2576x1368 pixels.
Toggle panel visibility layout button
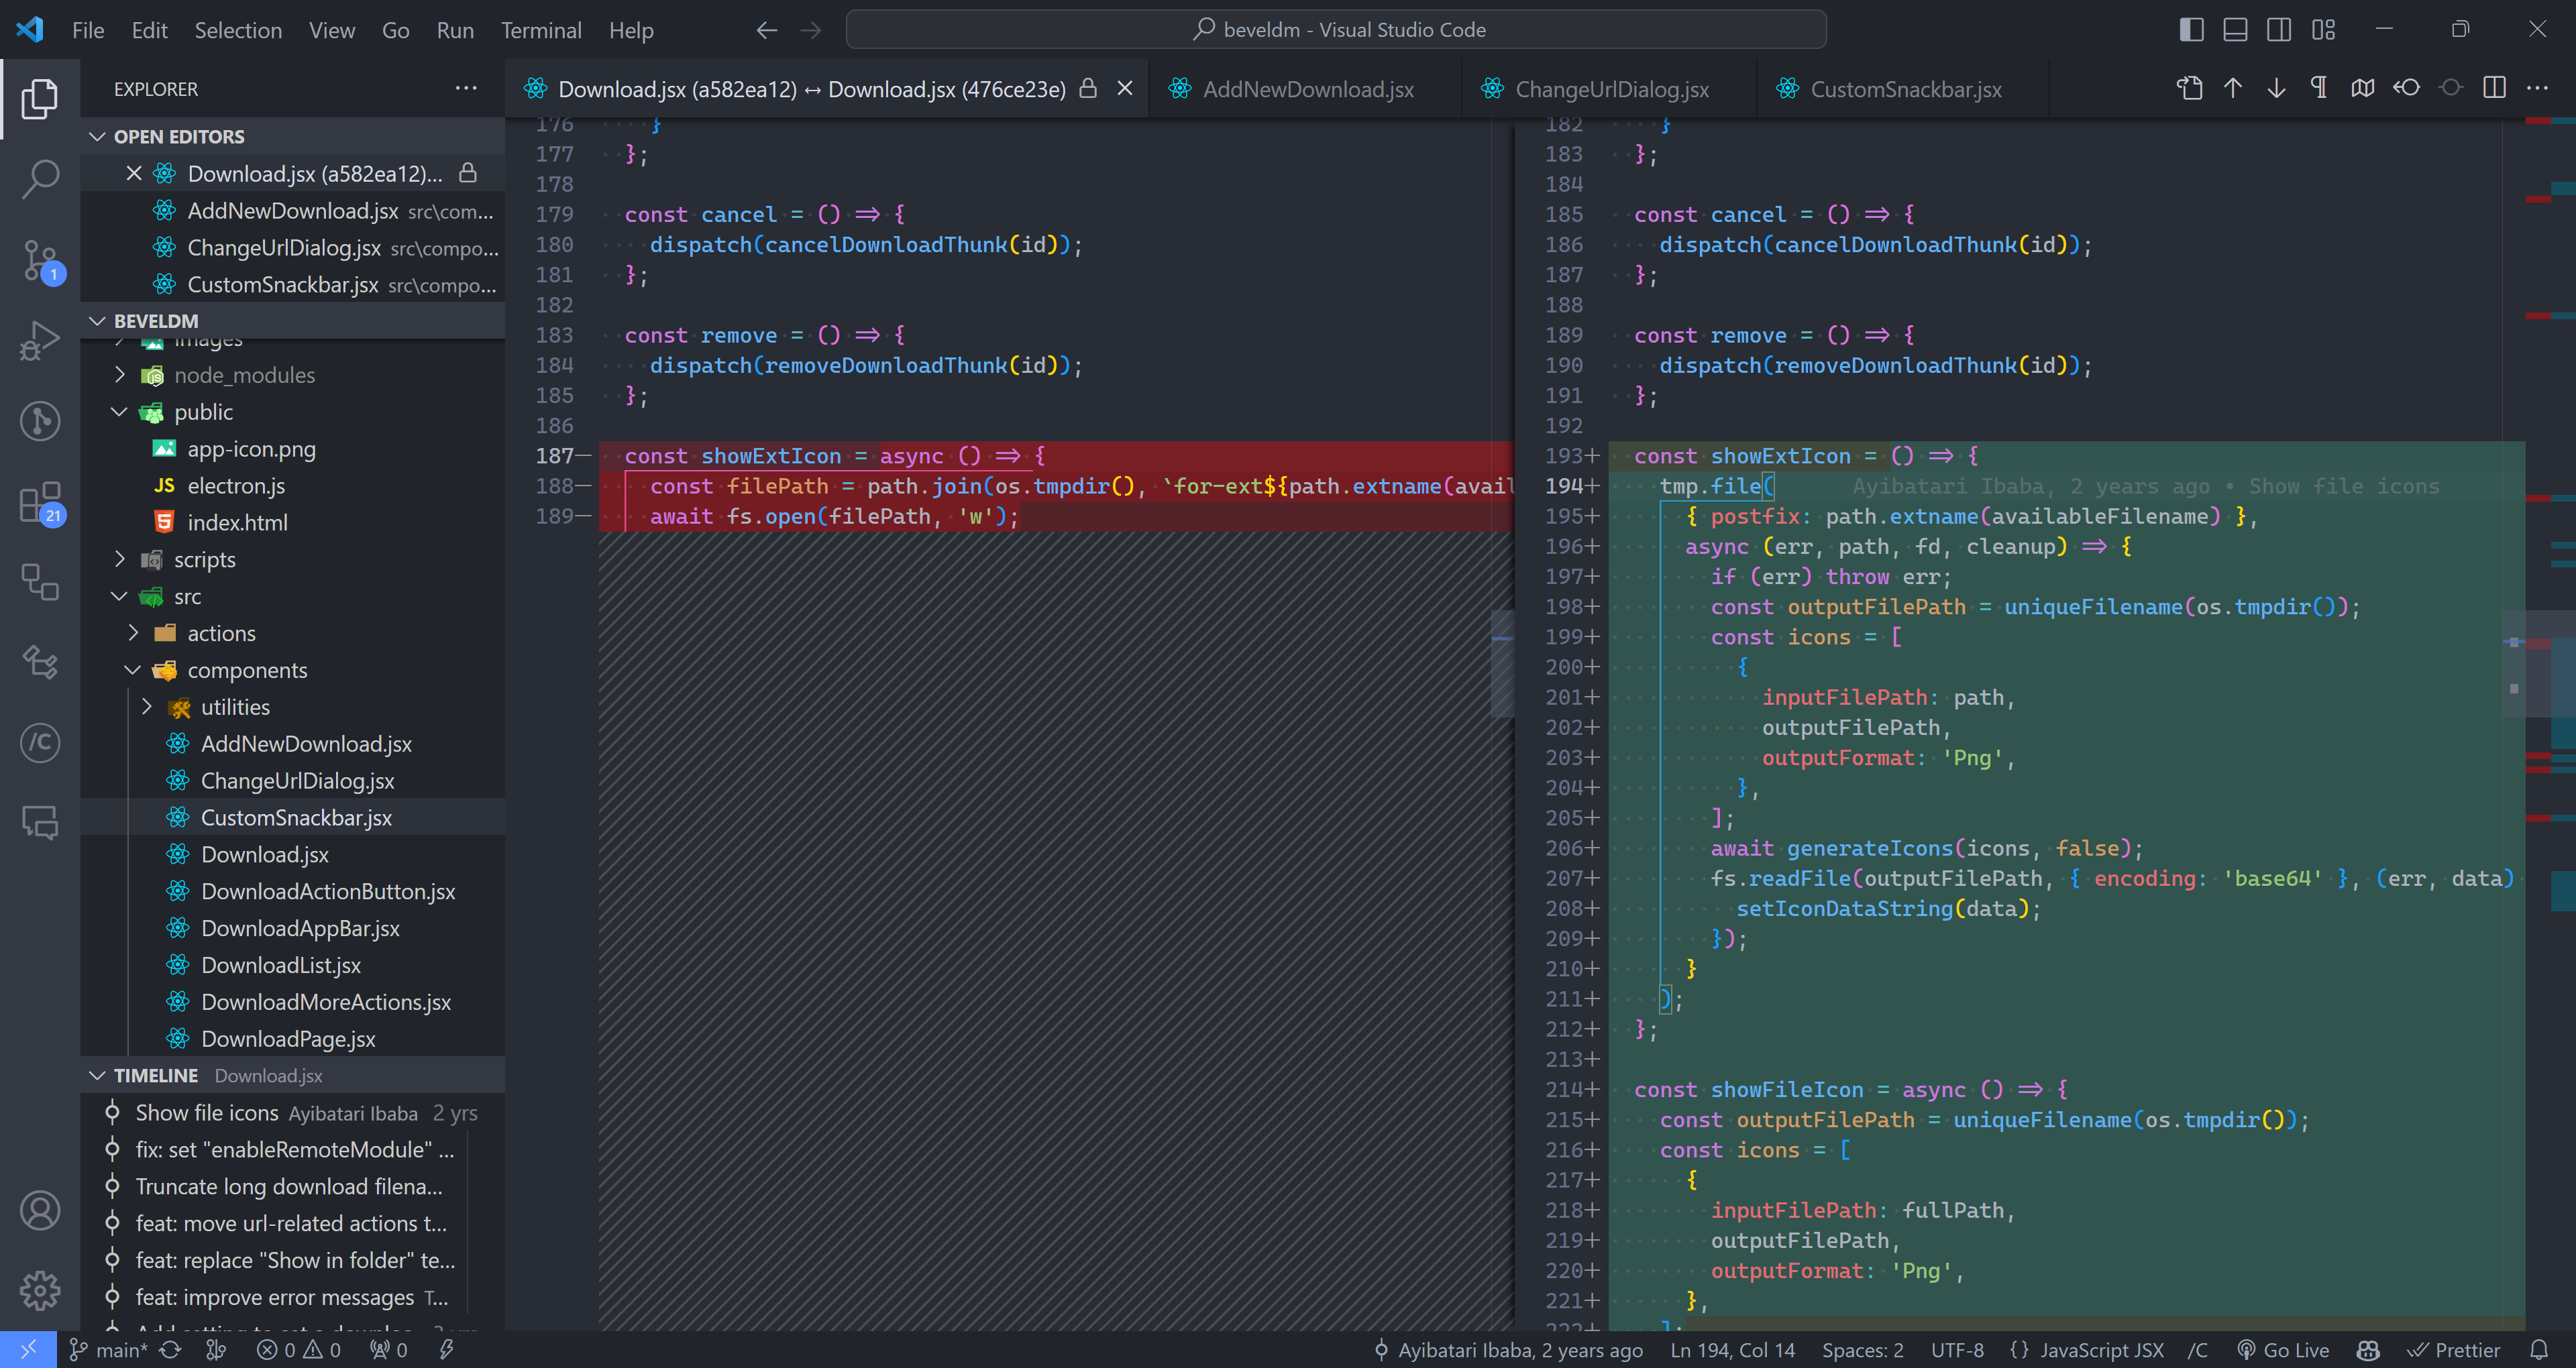[2235, 30]
